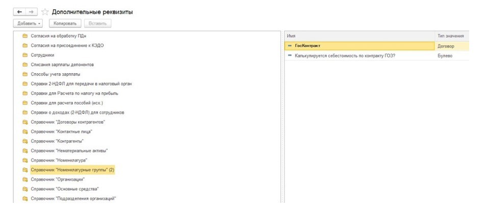Select Справочник "Организации" entry

[58, 179]
